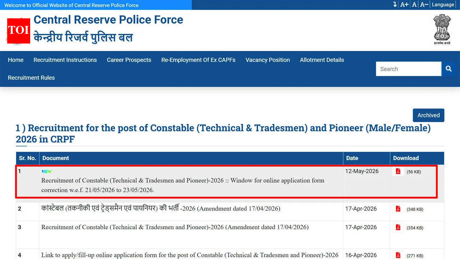
Task: Open Allotment Details menu item
Action: click(322, 60)
